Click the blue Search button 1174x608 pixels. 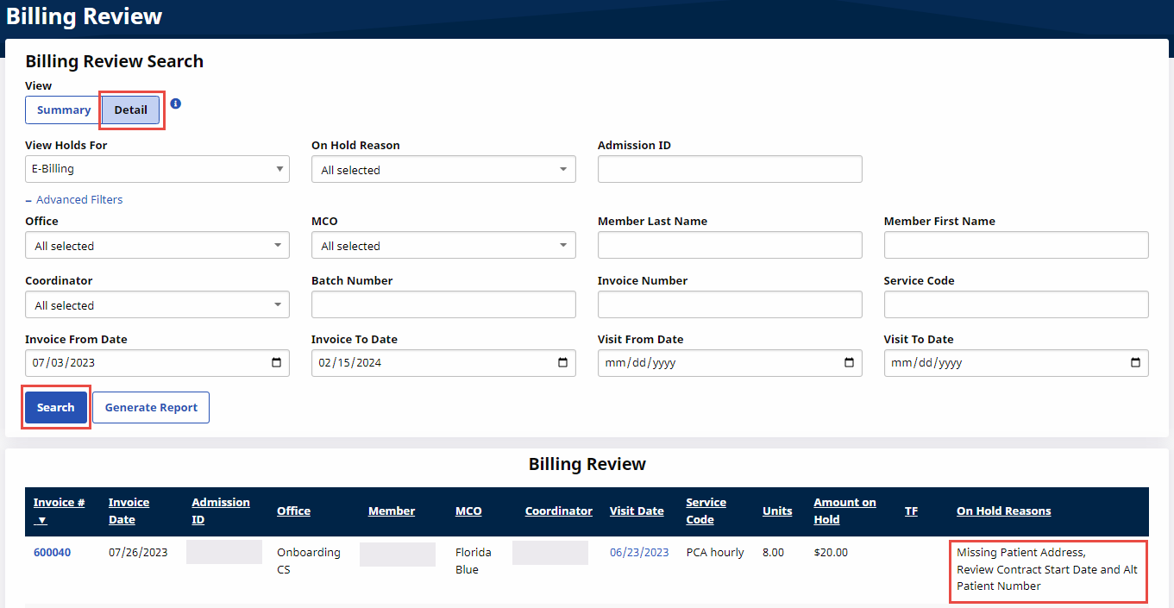[x=56, y=408]
